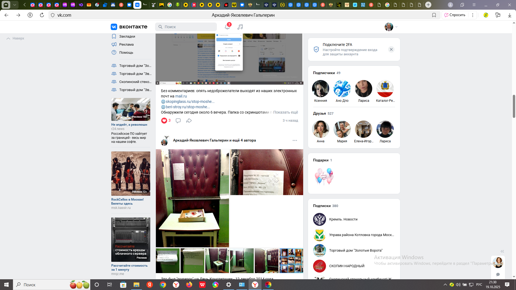Viewport: 516px width, 290px height.
Task: Dismiss the 2FA suggestion banner
Action: coord(391,49)
